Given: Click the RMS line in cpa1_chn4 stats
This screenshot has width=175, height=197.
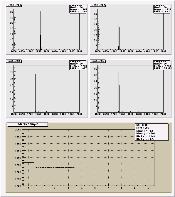Looking at the screenshot, I should click(162, 68).
